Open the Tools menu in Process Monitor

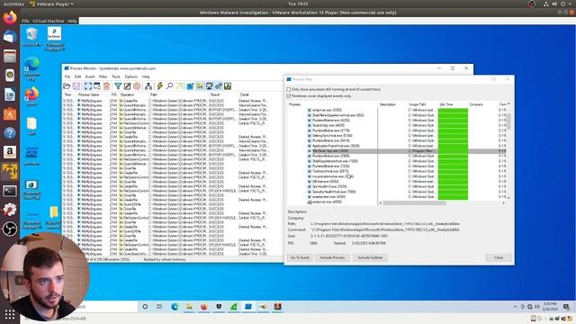click(116, 76)
